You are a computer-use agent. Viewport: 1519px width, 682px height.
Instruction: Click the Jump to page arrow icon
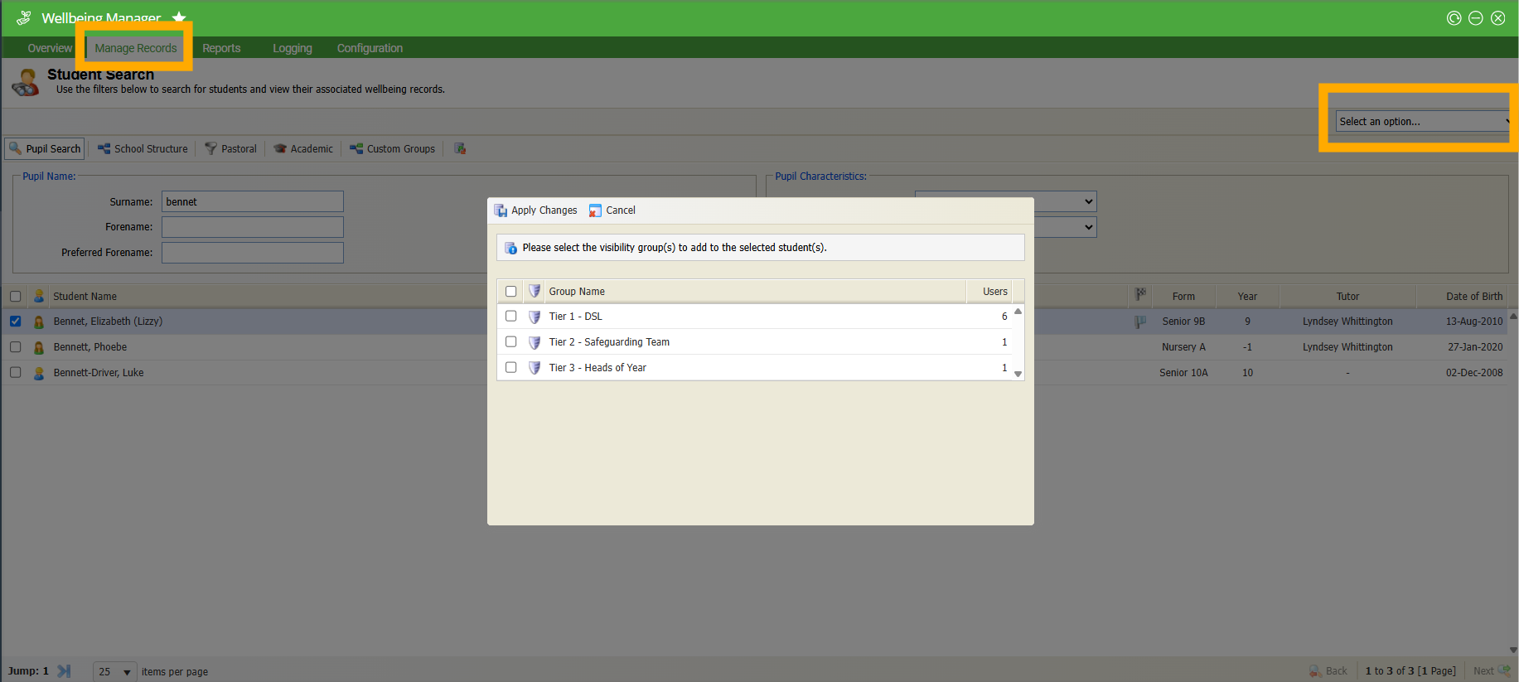[64, 671]
